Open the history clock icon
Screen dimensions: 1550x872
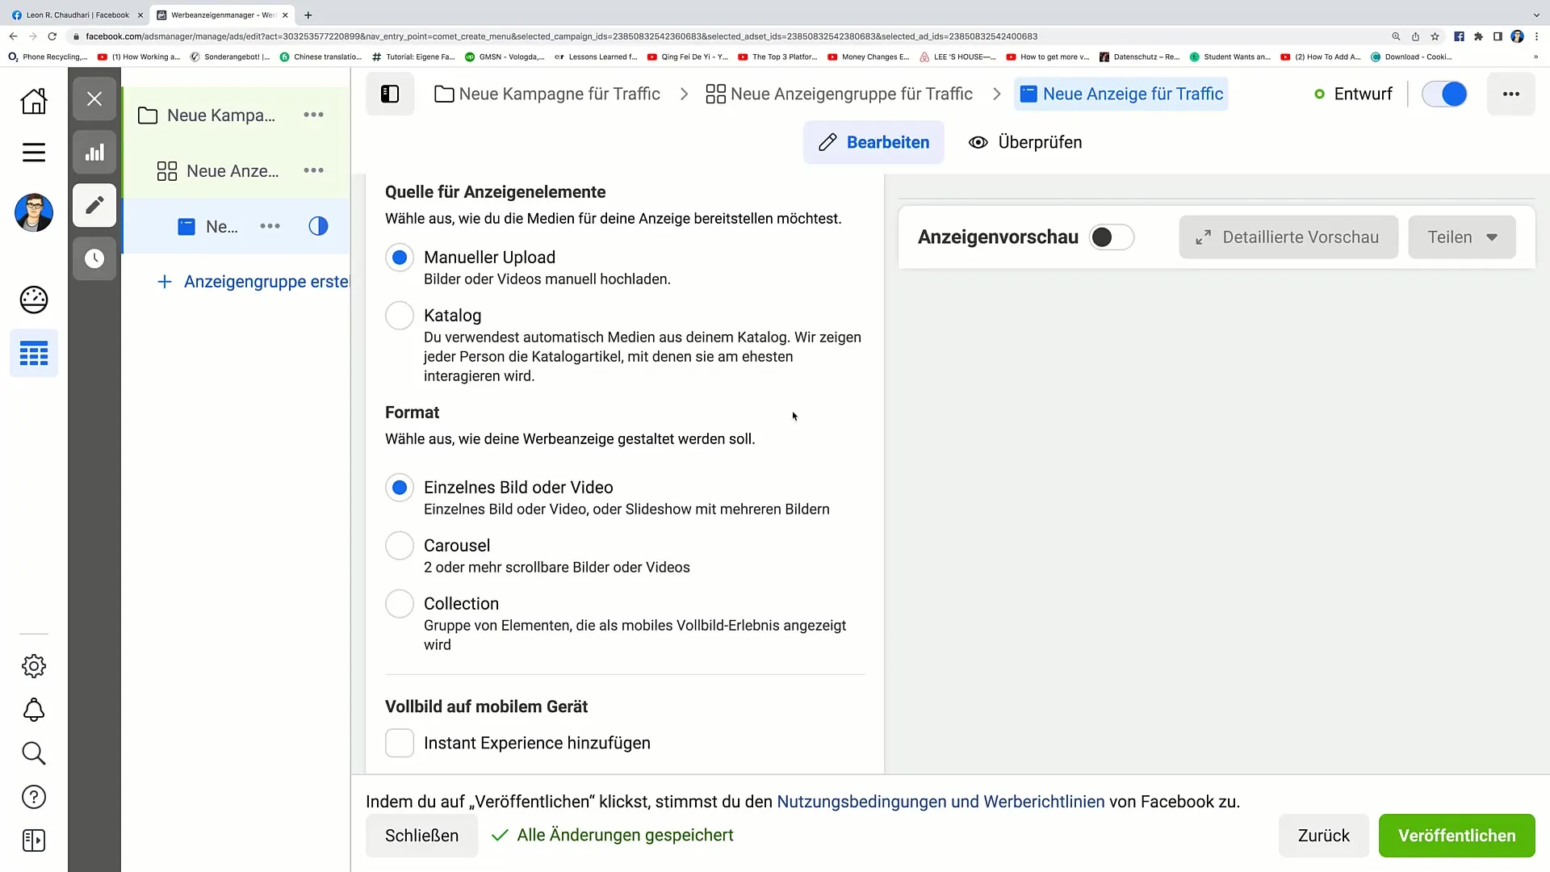(94, 258)
